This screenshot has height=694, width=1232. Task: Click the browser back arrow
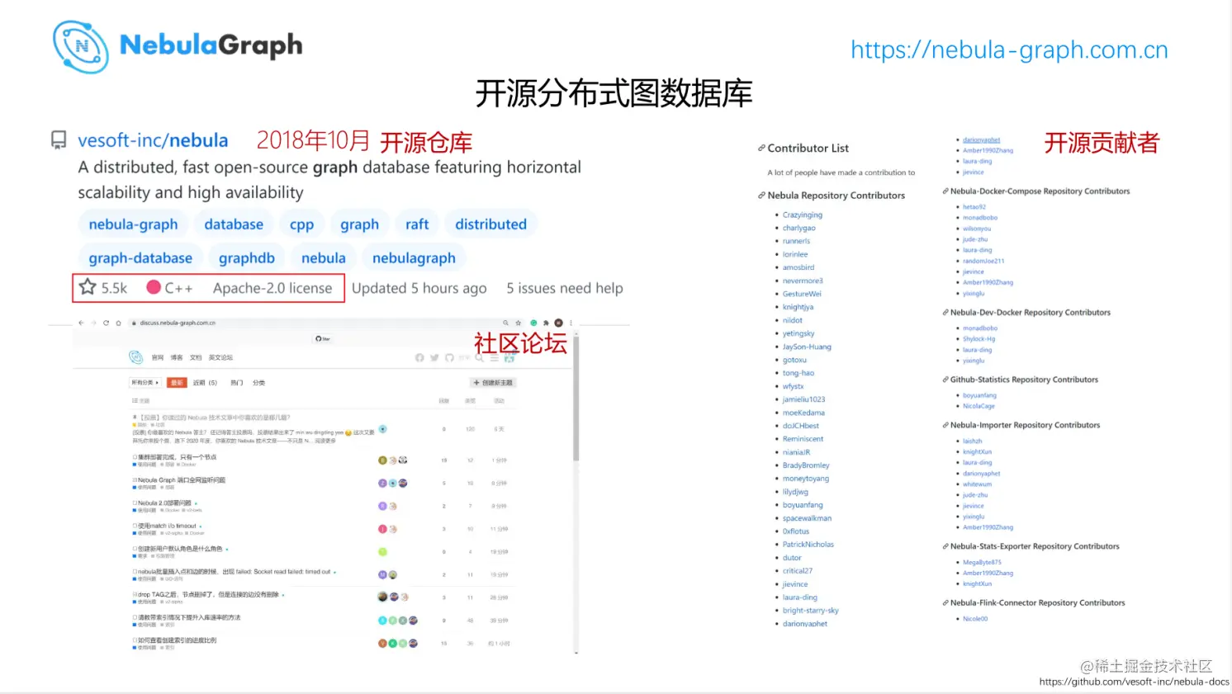[x=82, y=323]
